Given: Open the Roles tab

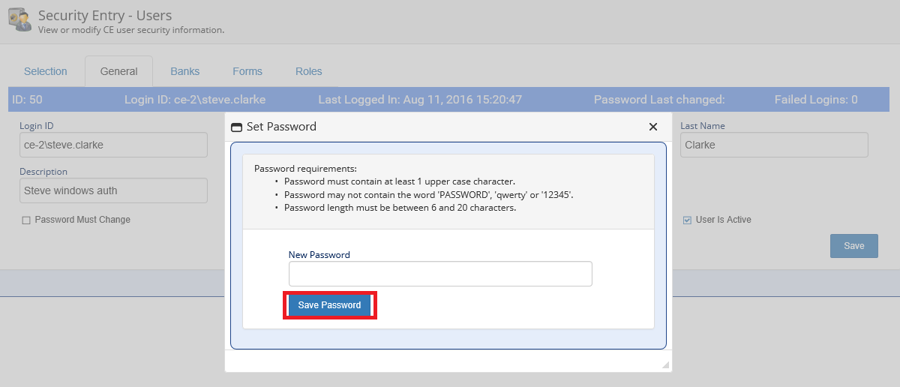Looking at the screenshot, I should click(x=309, y=71).
